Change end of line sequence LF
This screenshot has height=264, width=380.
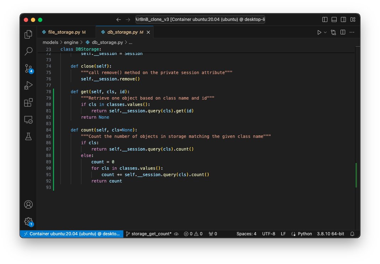click(283, 234)
